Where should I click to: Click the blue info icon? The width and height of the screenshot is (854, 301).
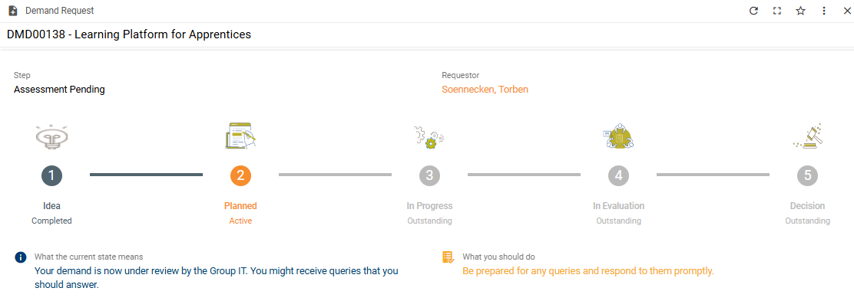[20, 257]
